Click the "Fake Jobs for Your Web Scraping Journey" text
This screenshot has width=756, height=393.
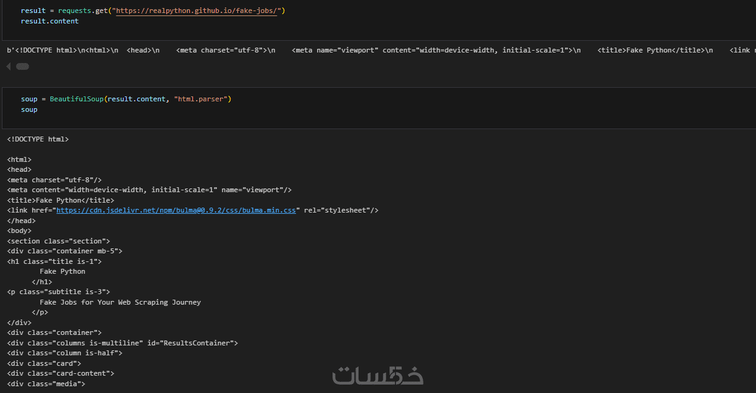[120, 302]
